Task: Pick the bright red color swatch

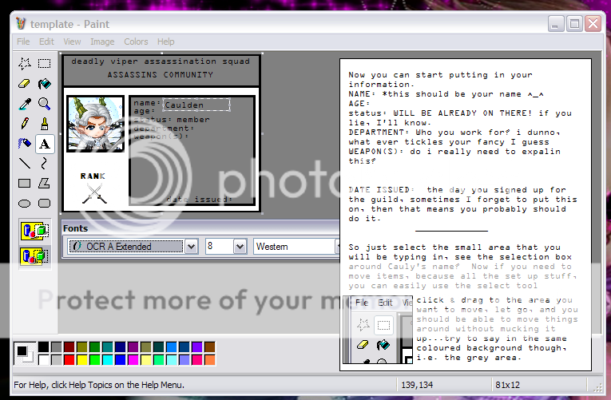Action: 69,360
